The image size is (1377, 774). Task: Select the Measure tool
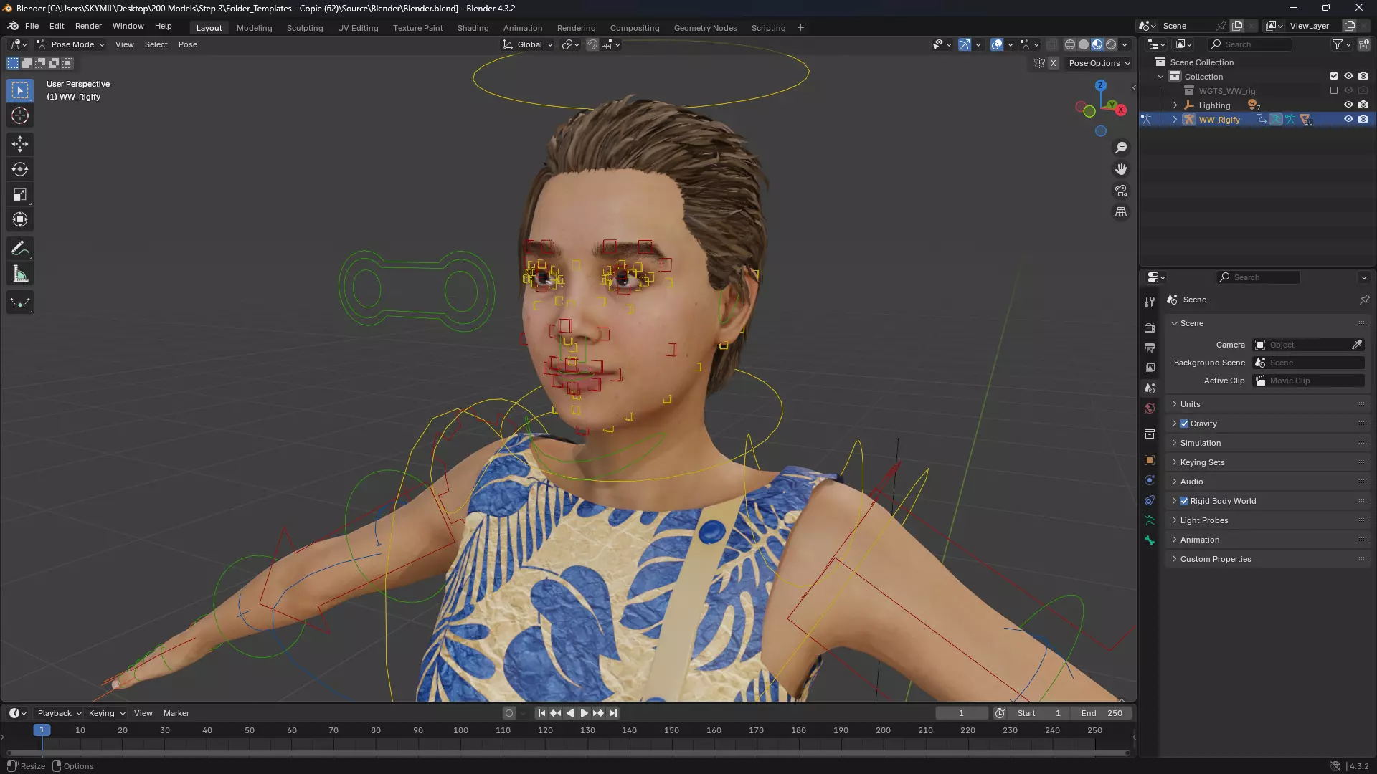[x=20, y=274]
